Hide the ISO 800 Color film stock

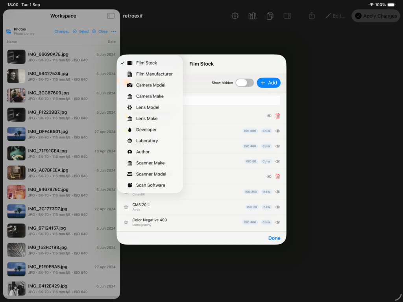coord(278,131)
